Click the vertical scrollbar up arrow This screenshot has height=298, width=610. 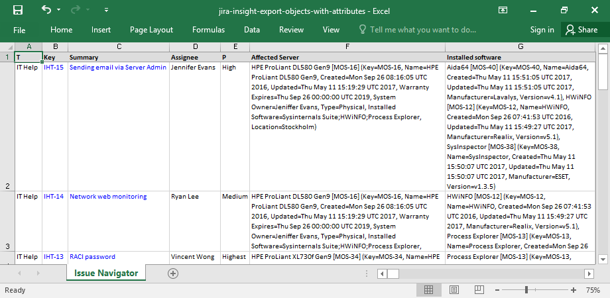pyautogui.click(x=603, y=48)
